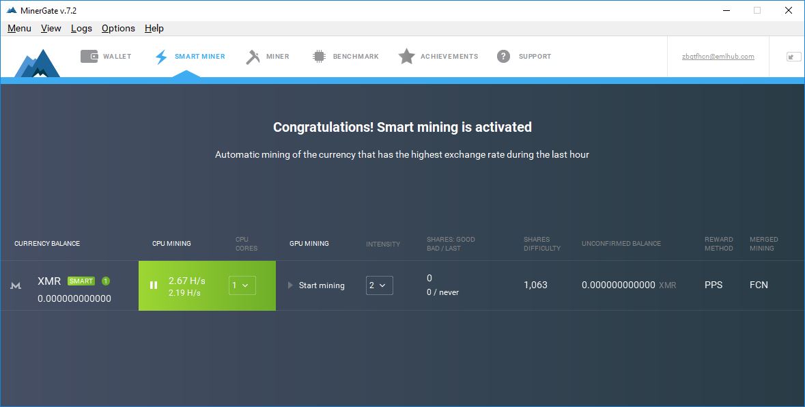Start GPU mining for XMR
The image size is (805, 407).
[x=289, y=285]
